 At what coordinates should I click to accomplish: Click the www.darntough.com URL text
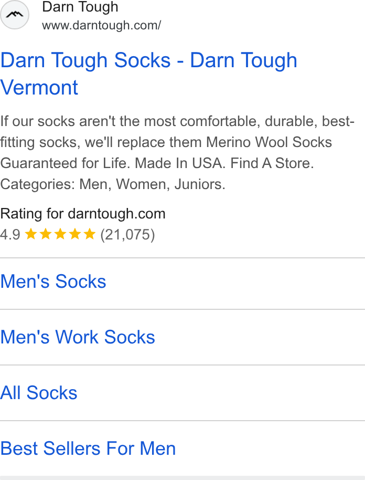[102, 25]
